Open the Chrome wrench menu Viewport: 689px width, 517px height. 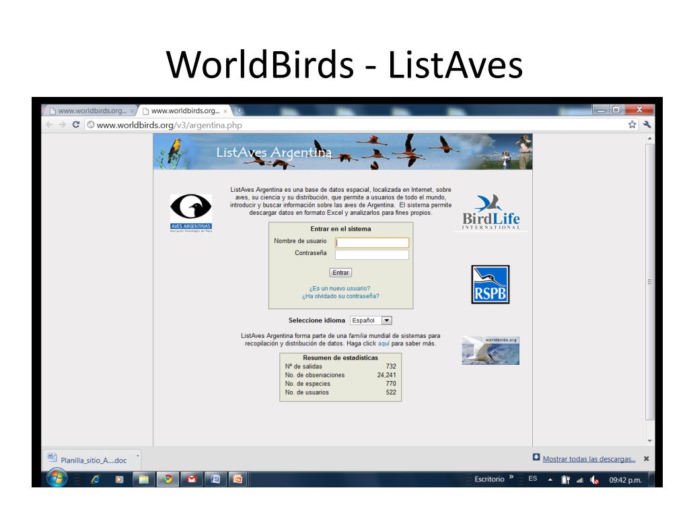[647, 125]
